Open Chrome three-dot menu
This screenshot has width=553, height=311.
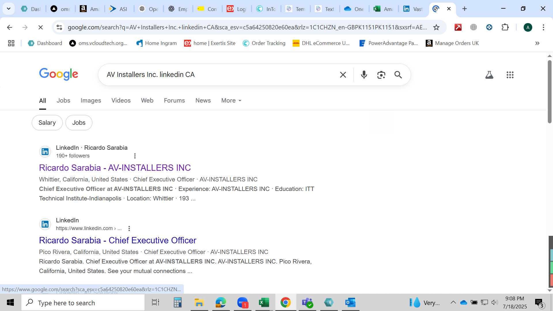543,27
